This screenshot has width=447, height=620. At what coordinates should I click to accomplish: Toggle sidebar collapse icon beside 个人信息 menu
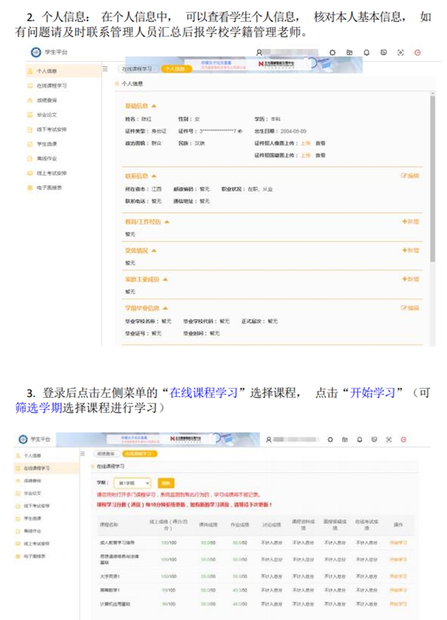(105, 69)
